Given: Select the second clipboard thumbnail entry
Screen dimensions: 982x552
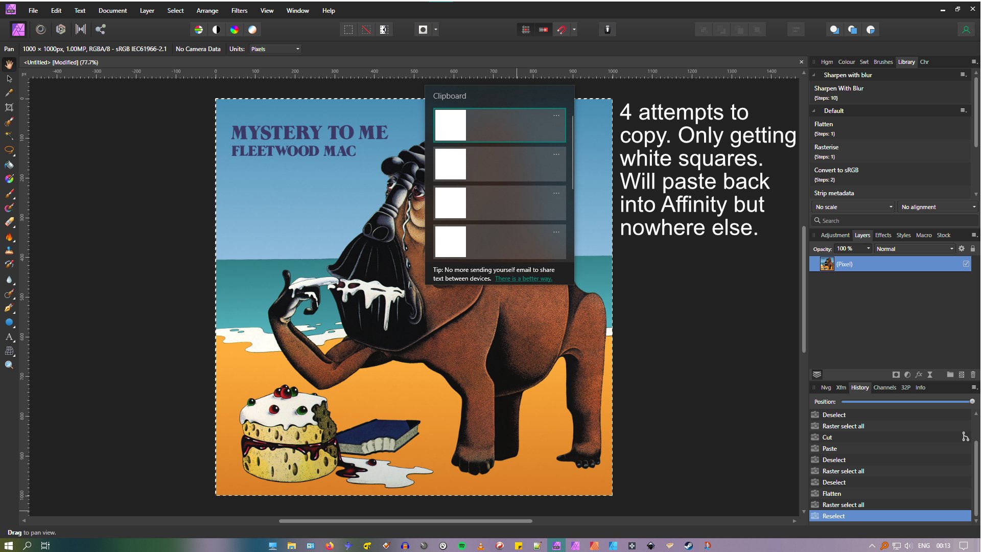Looking at the screenshot, I should click(x=500, y=164).
